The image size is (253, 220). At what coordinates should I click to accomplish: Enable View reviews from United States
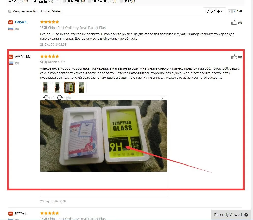point(10,11)
